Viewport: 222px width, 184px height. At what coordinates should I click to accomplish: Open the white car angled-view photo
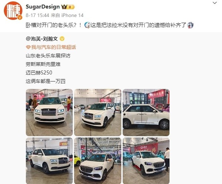[x=98, y=113]
